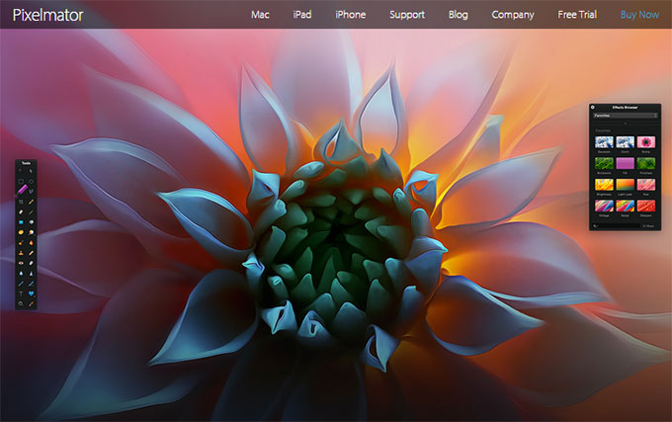Click the Buy Now link
Image resolution: width=672 pixels, height=422 pixels.
click(639, 15)
